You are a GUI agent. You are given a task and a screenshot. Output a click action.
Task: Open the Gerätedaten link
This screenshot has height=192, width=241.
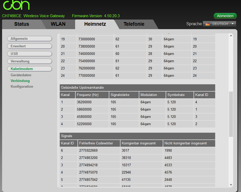21,75
